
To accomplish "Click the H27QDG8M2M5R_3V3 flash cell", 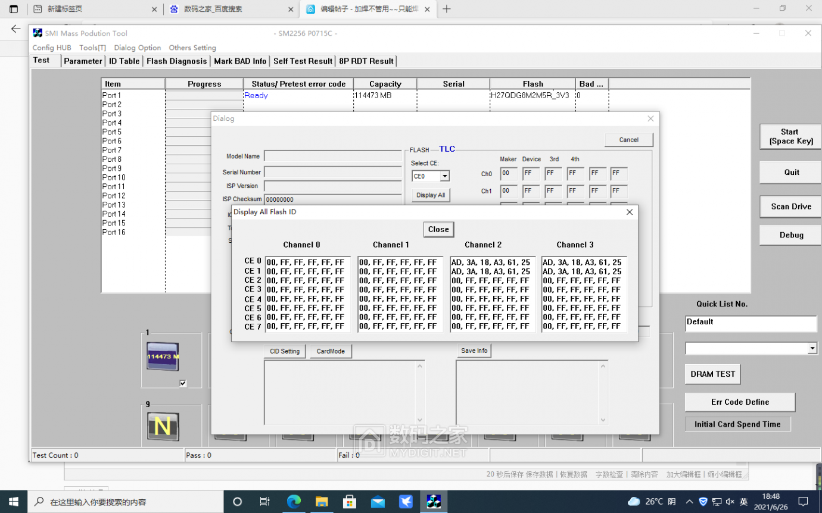I will 530,95.
